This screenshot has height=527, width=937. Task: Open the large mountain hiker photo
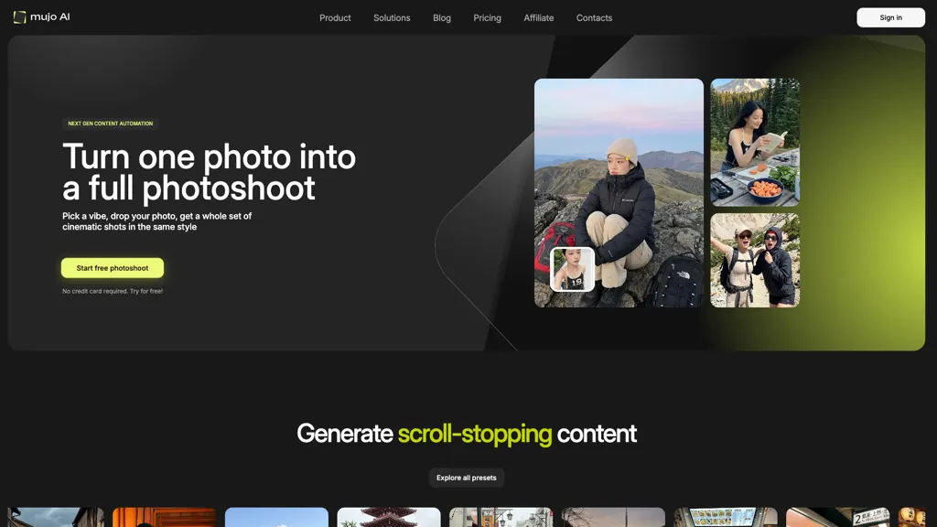click(619, 193)
